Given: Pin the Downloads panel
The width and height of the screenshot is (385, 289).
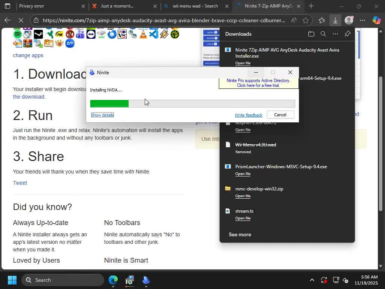Looking at the screenshot, I should pos(347,34).
